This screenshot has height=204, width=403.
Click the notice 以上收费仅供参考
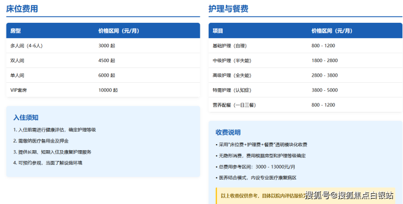pyautogui.click(x=306, y=196)
